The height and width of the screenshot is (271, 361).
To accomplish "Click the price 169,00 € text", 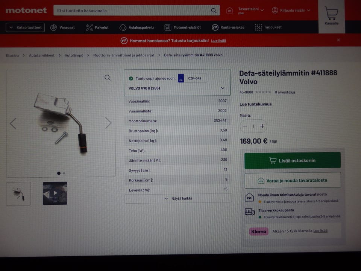I will coord(254,141).
